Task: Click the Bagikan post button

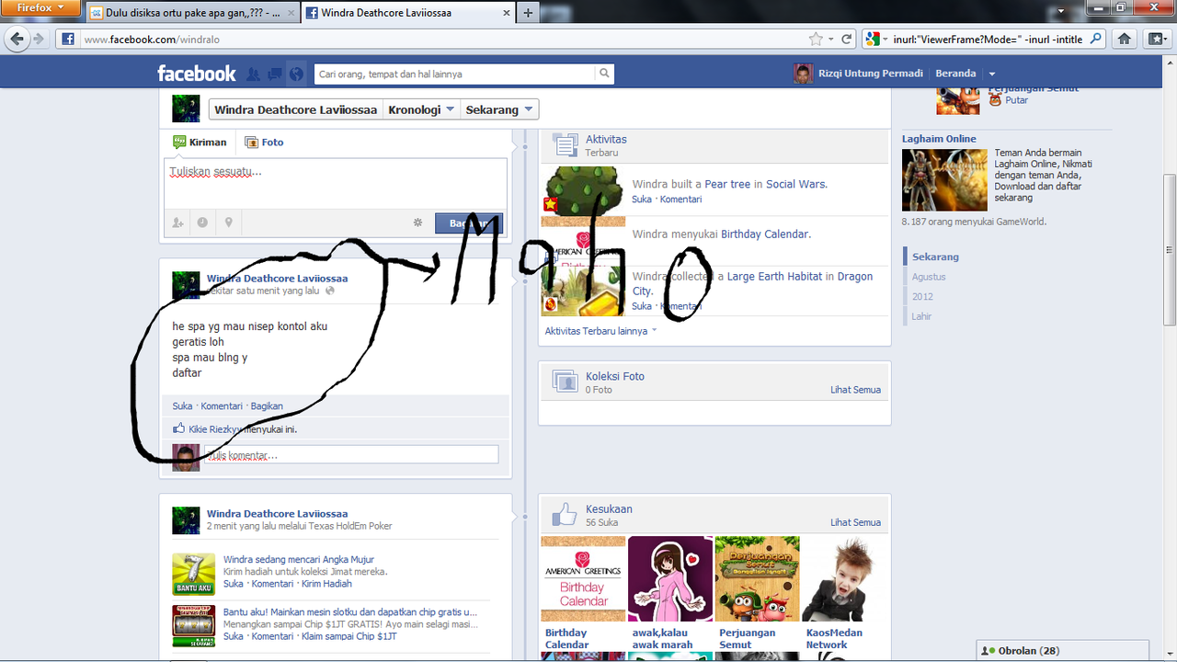Action: 469,223
